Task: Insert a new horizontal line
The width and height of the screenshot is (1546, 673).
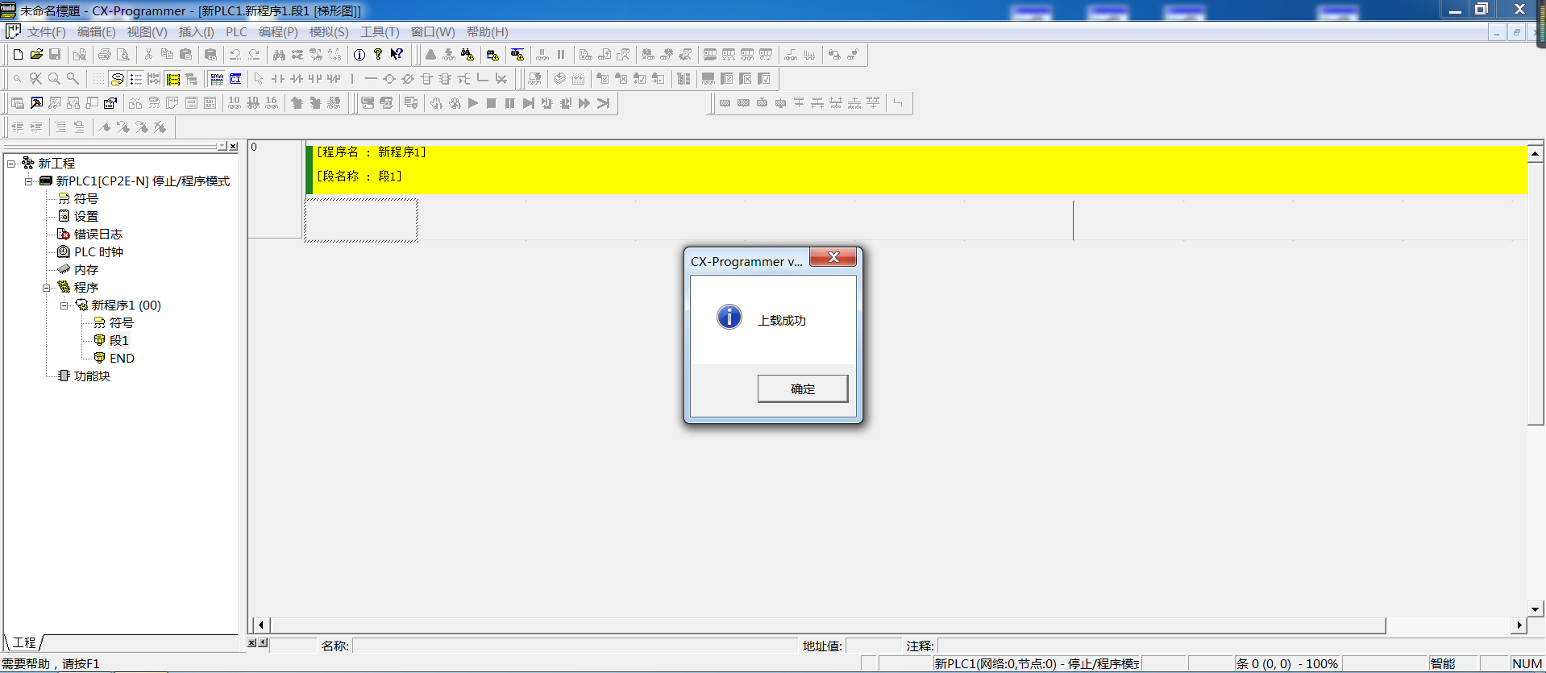Action: coord(371,79)
